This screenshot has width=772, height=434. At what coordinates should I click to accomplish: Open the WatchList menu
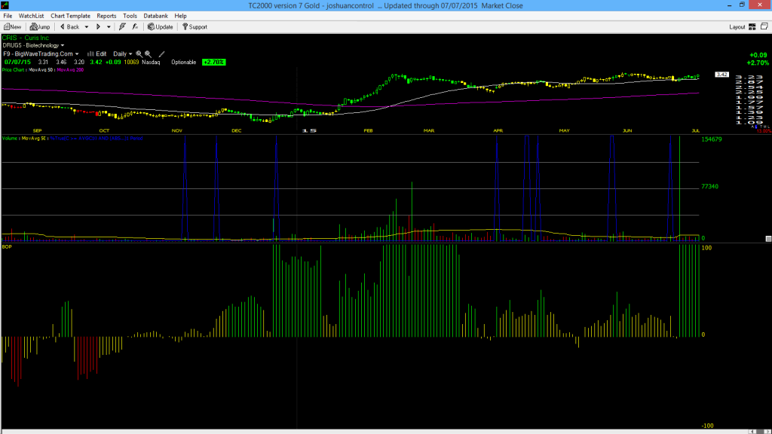tap(31, 16)
